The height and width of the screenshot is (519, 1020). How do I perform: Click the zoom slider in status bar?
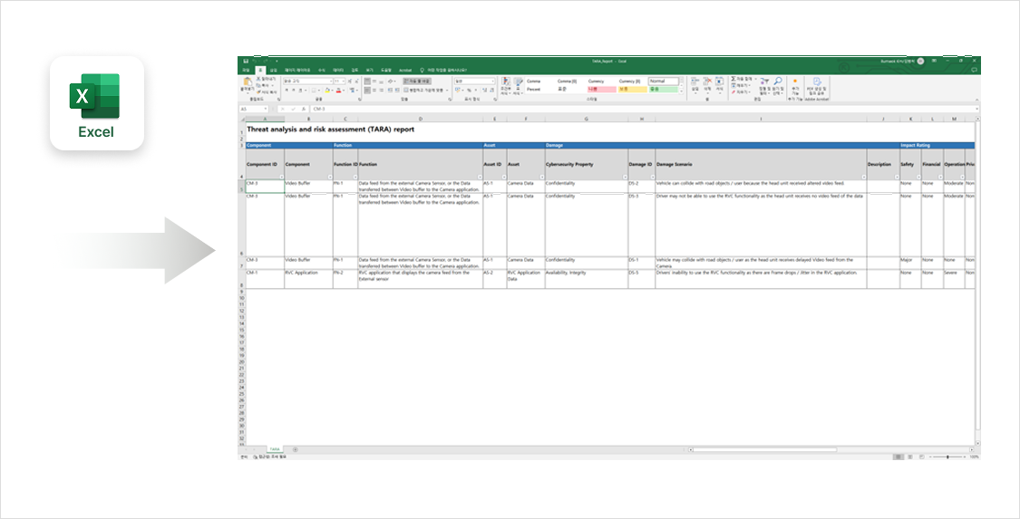(x=947, y=457)
